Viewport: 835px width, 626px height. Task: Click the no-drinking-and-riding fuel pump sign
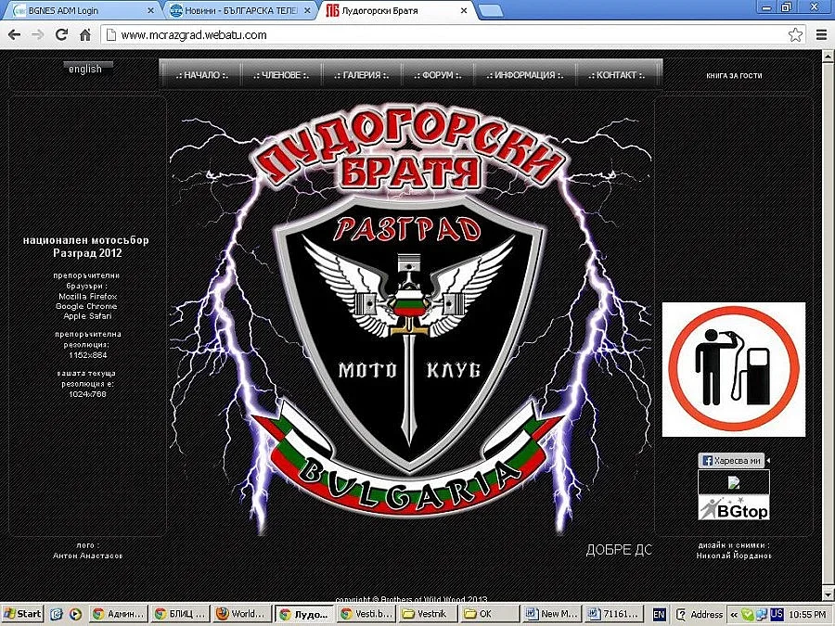pos(733,369)
